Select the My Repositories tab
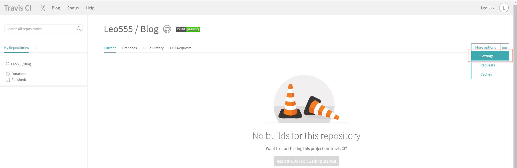 pos(16,48)
